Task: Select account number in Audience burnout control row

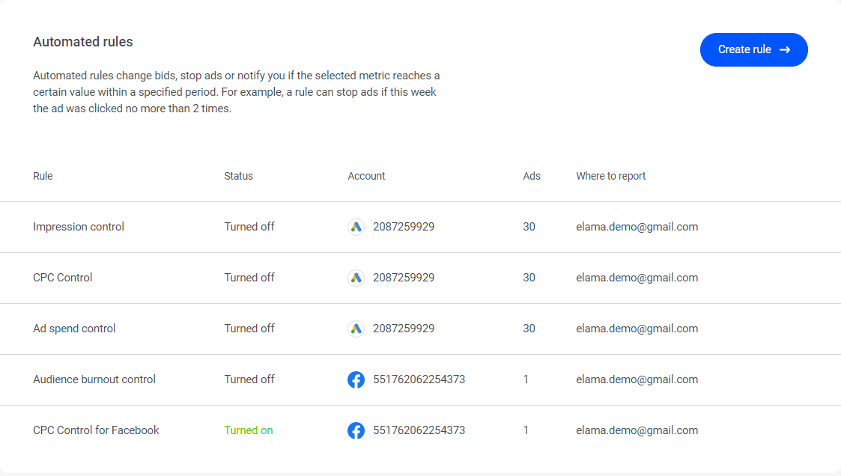Action: pos(419,379)
